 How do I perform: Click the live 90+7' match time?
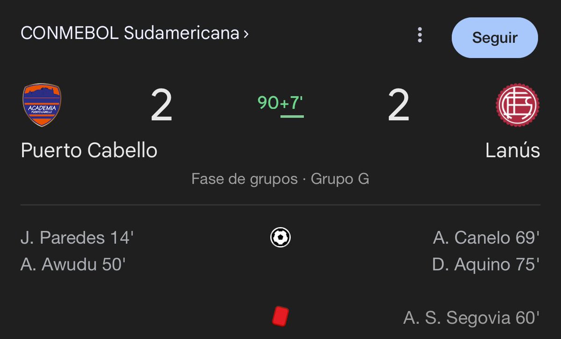[x=280, y=103]
